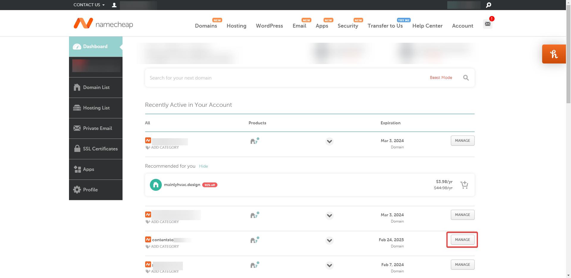571x278 pixels.
Task: Open the Apps top navigation menu
Action: pos(322,26)
